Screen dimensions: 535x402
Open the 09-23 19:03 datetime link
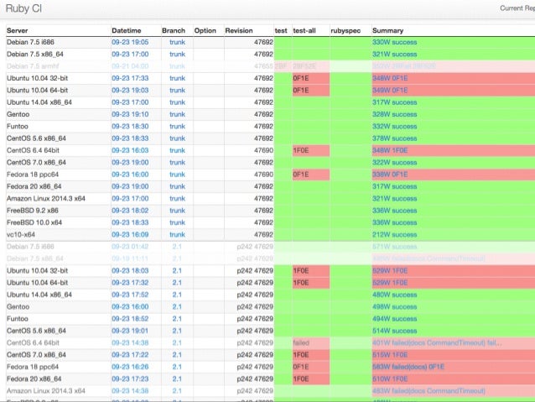pos(130,90)
